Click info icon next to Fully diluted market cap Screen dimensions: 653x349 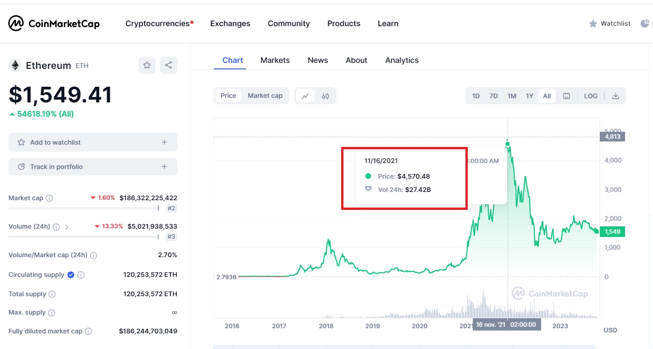(89, 332)
